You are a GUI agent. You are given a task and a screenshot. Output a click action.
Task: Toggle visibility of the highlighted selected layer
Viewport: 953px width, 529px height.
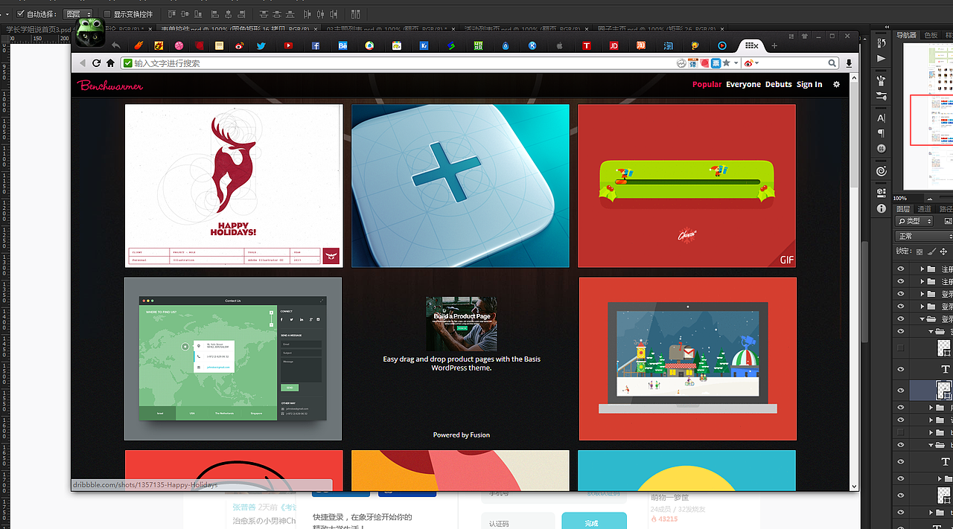point(901,390)
